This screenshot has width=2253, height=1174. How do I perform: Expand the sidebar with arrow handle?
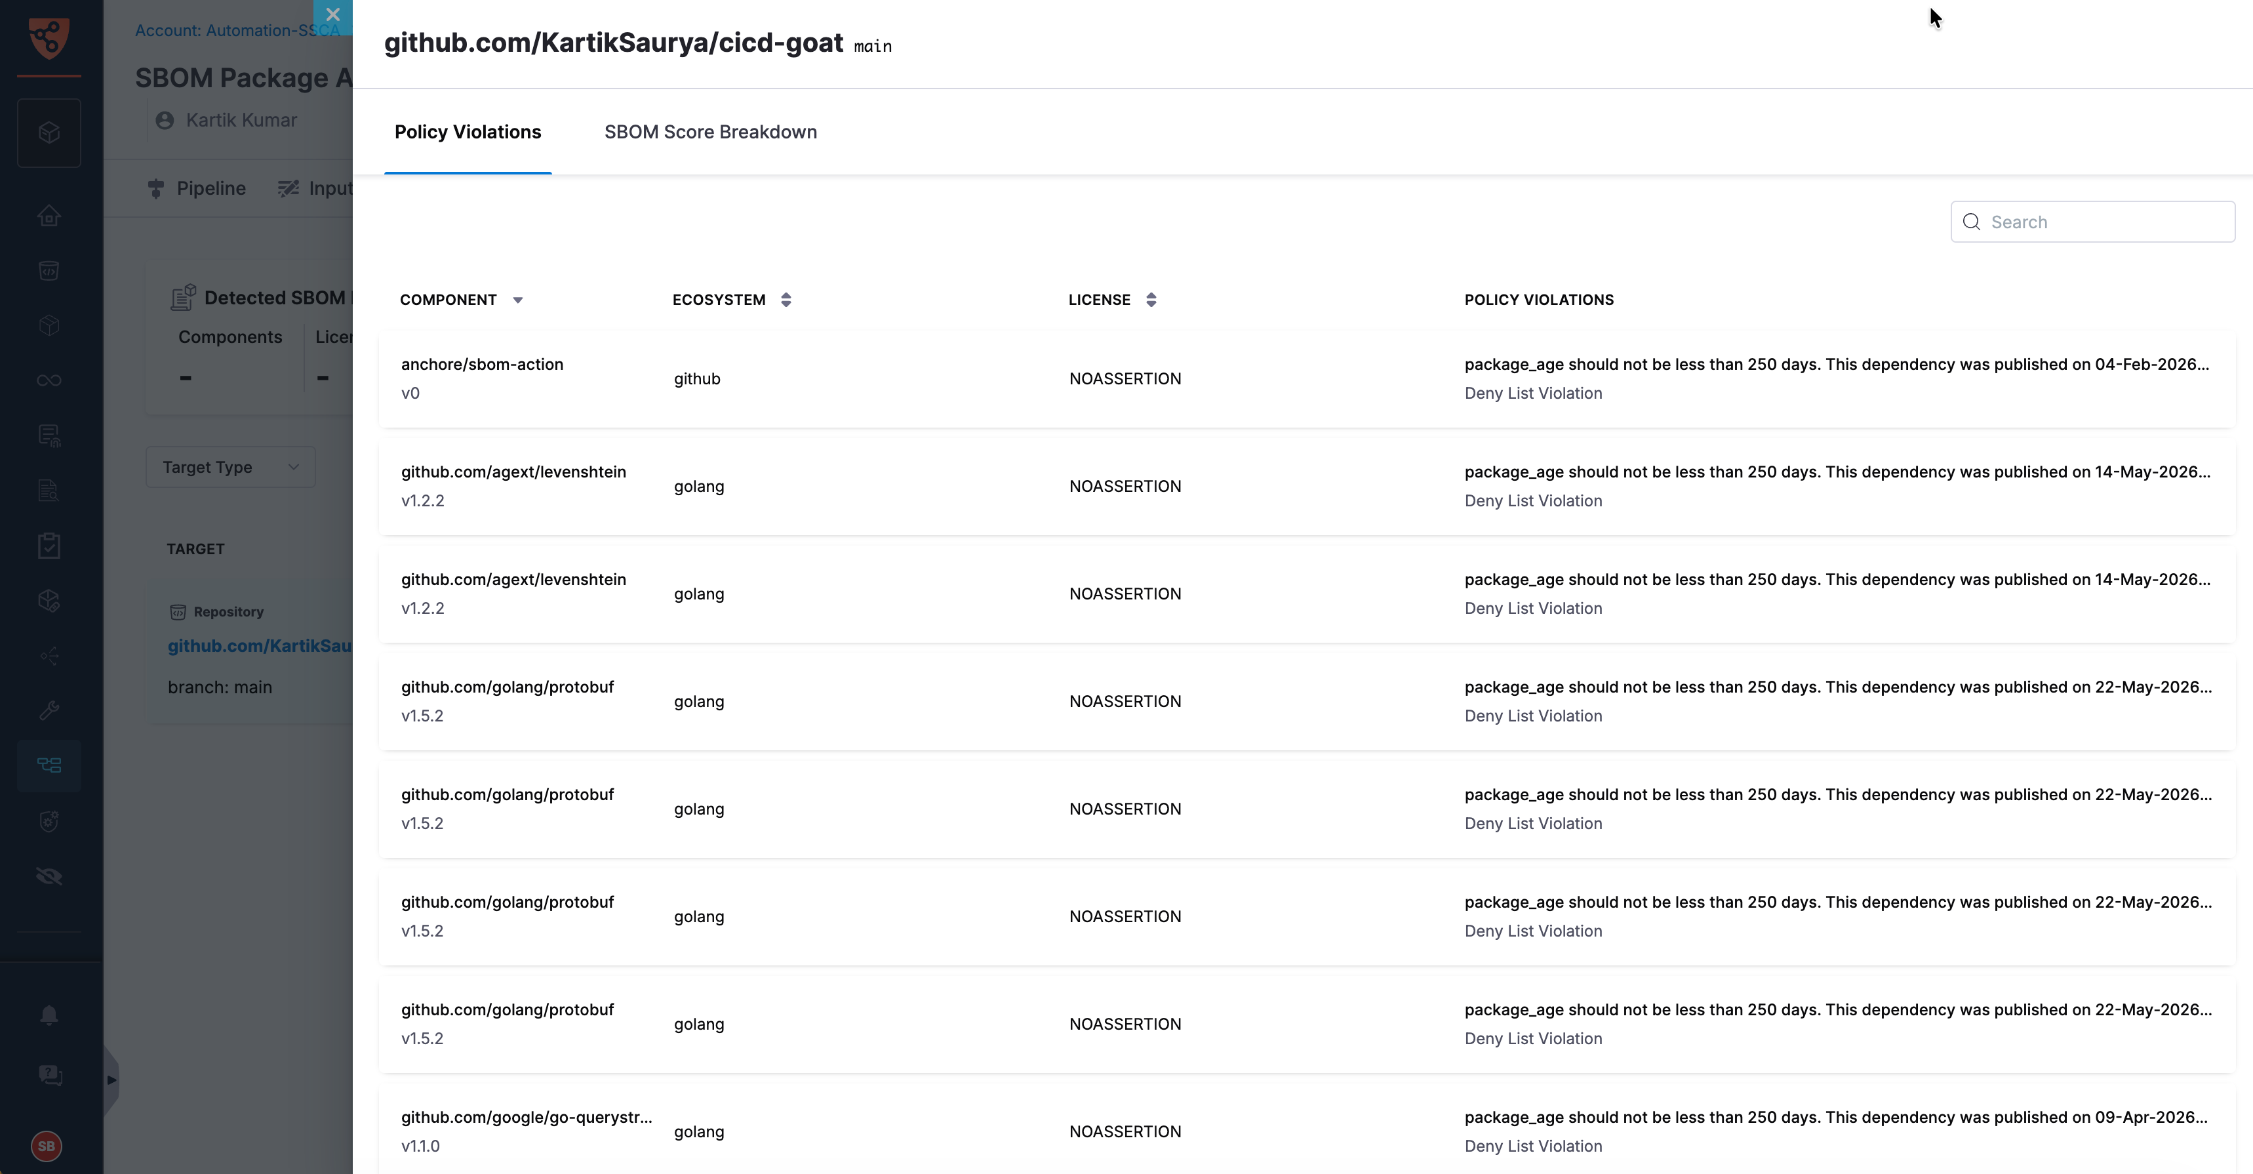click(x=111, y=1080)
